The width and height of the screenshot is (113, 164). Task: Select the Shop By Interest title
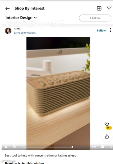pos(30,8)
